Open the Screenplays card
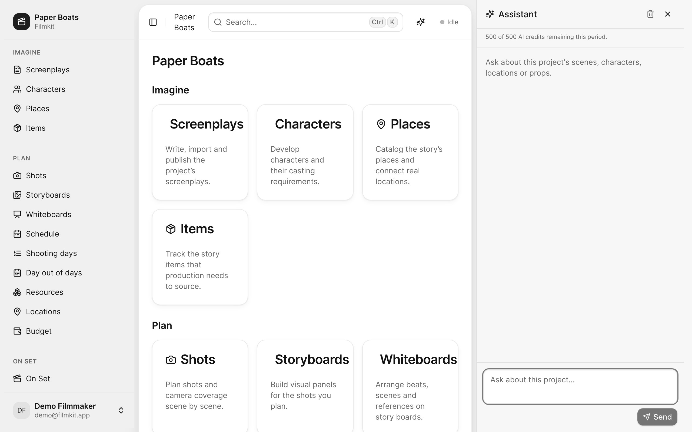Screen dimensions: 692x432 [x=200, y=152]
